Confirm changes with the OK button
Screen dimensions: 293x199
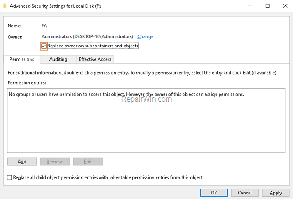pos(214,193)
